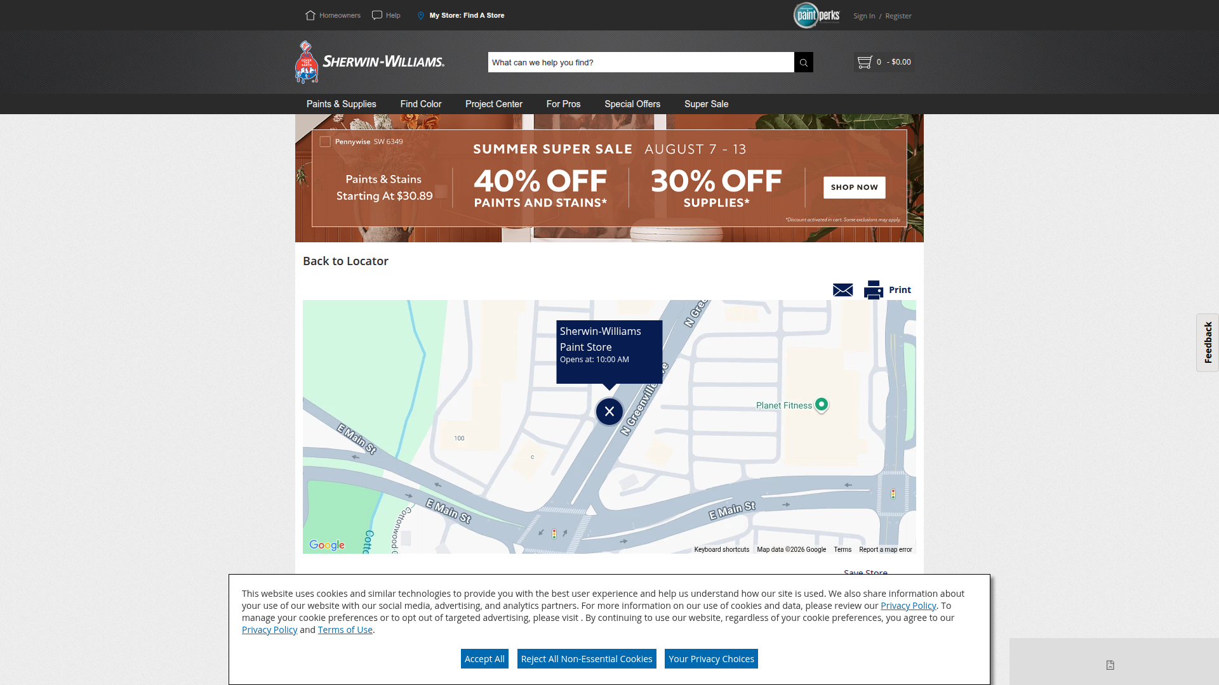Open Terms of Use link
Viewport: 1219px width, 685px height.
point(345,630)
